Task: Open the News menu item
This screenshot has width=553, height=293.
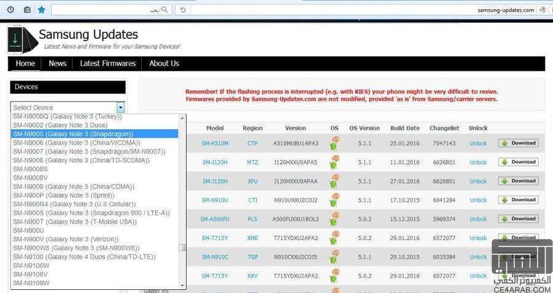Action: coord(57,63)
